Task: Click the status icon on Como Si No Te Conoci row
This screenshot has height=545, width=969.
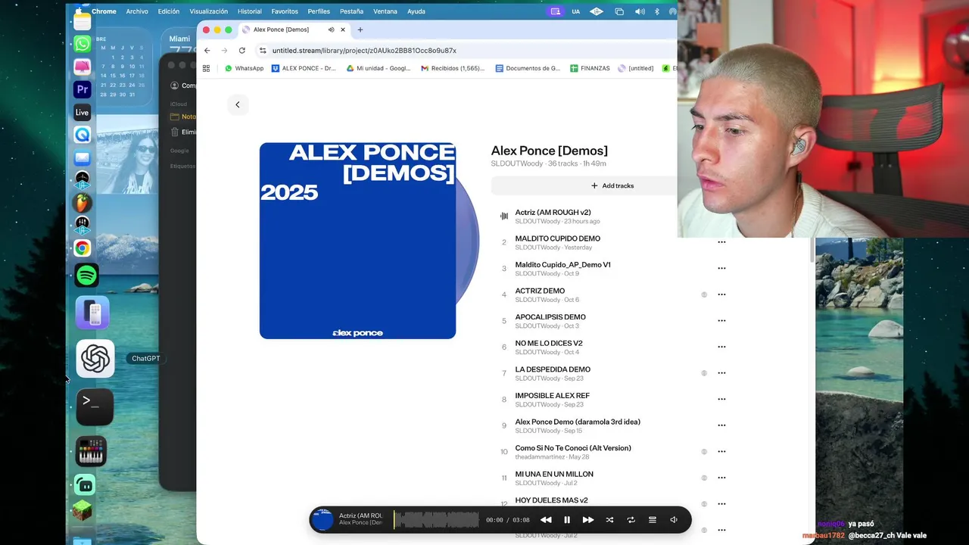Action: click(x=704, y=452)
